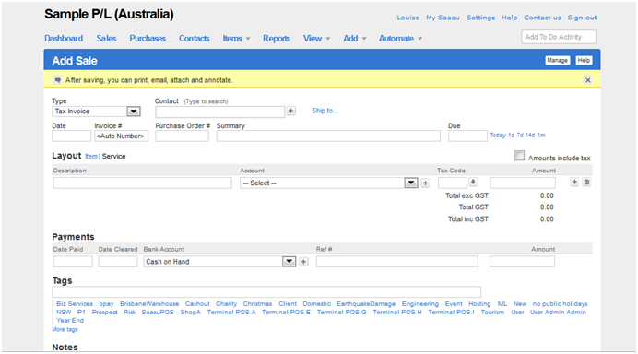The image size is (638, 354).
Task: Open the Type dropdown showing Tax Invoice
Action: point(96,112)
